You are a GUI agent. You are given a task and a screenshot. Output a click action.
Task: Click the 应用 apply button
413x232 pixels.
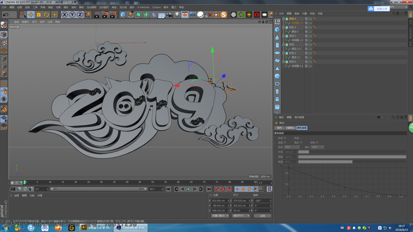262,216
